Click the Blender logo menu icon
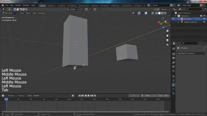Viewport: 207px width, 116px height. coord(3,5)
